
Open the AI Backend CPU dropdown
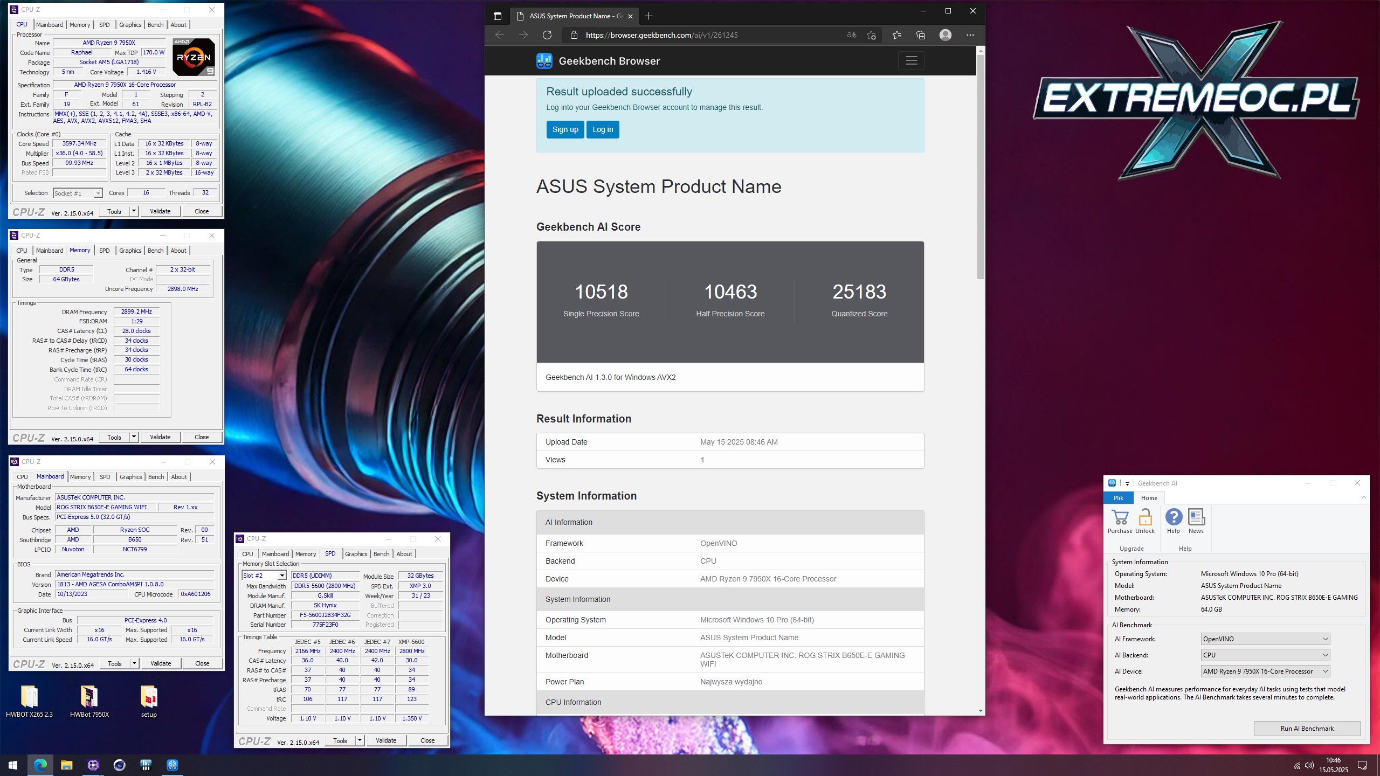tap(1265, 655)
